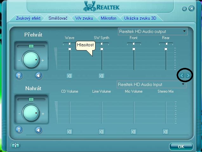202x152 pixels.
Task: Click the Wave balance slider handle
Action: [69, 44]
